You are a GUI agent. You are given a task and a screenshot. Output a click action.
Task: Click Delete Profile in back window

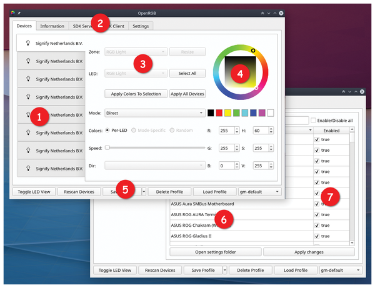pos(251,270)
